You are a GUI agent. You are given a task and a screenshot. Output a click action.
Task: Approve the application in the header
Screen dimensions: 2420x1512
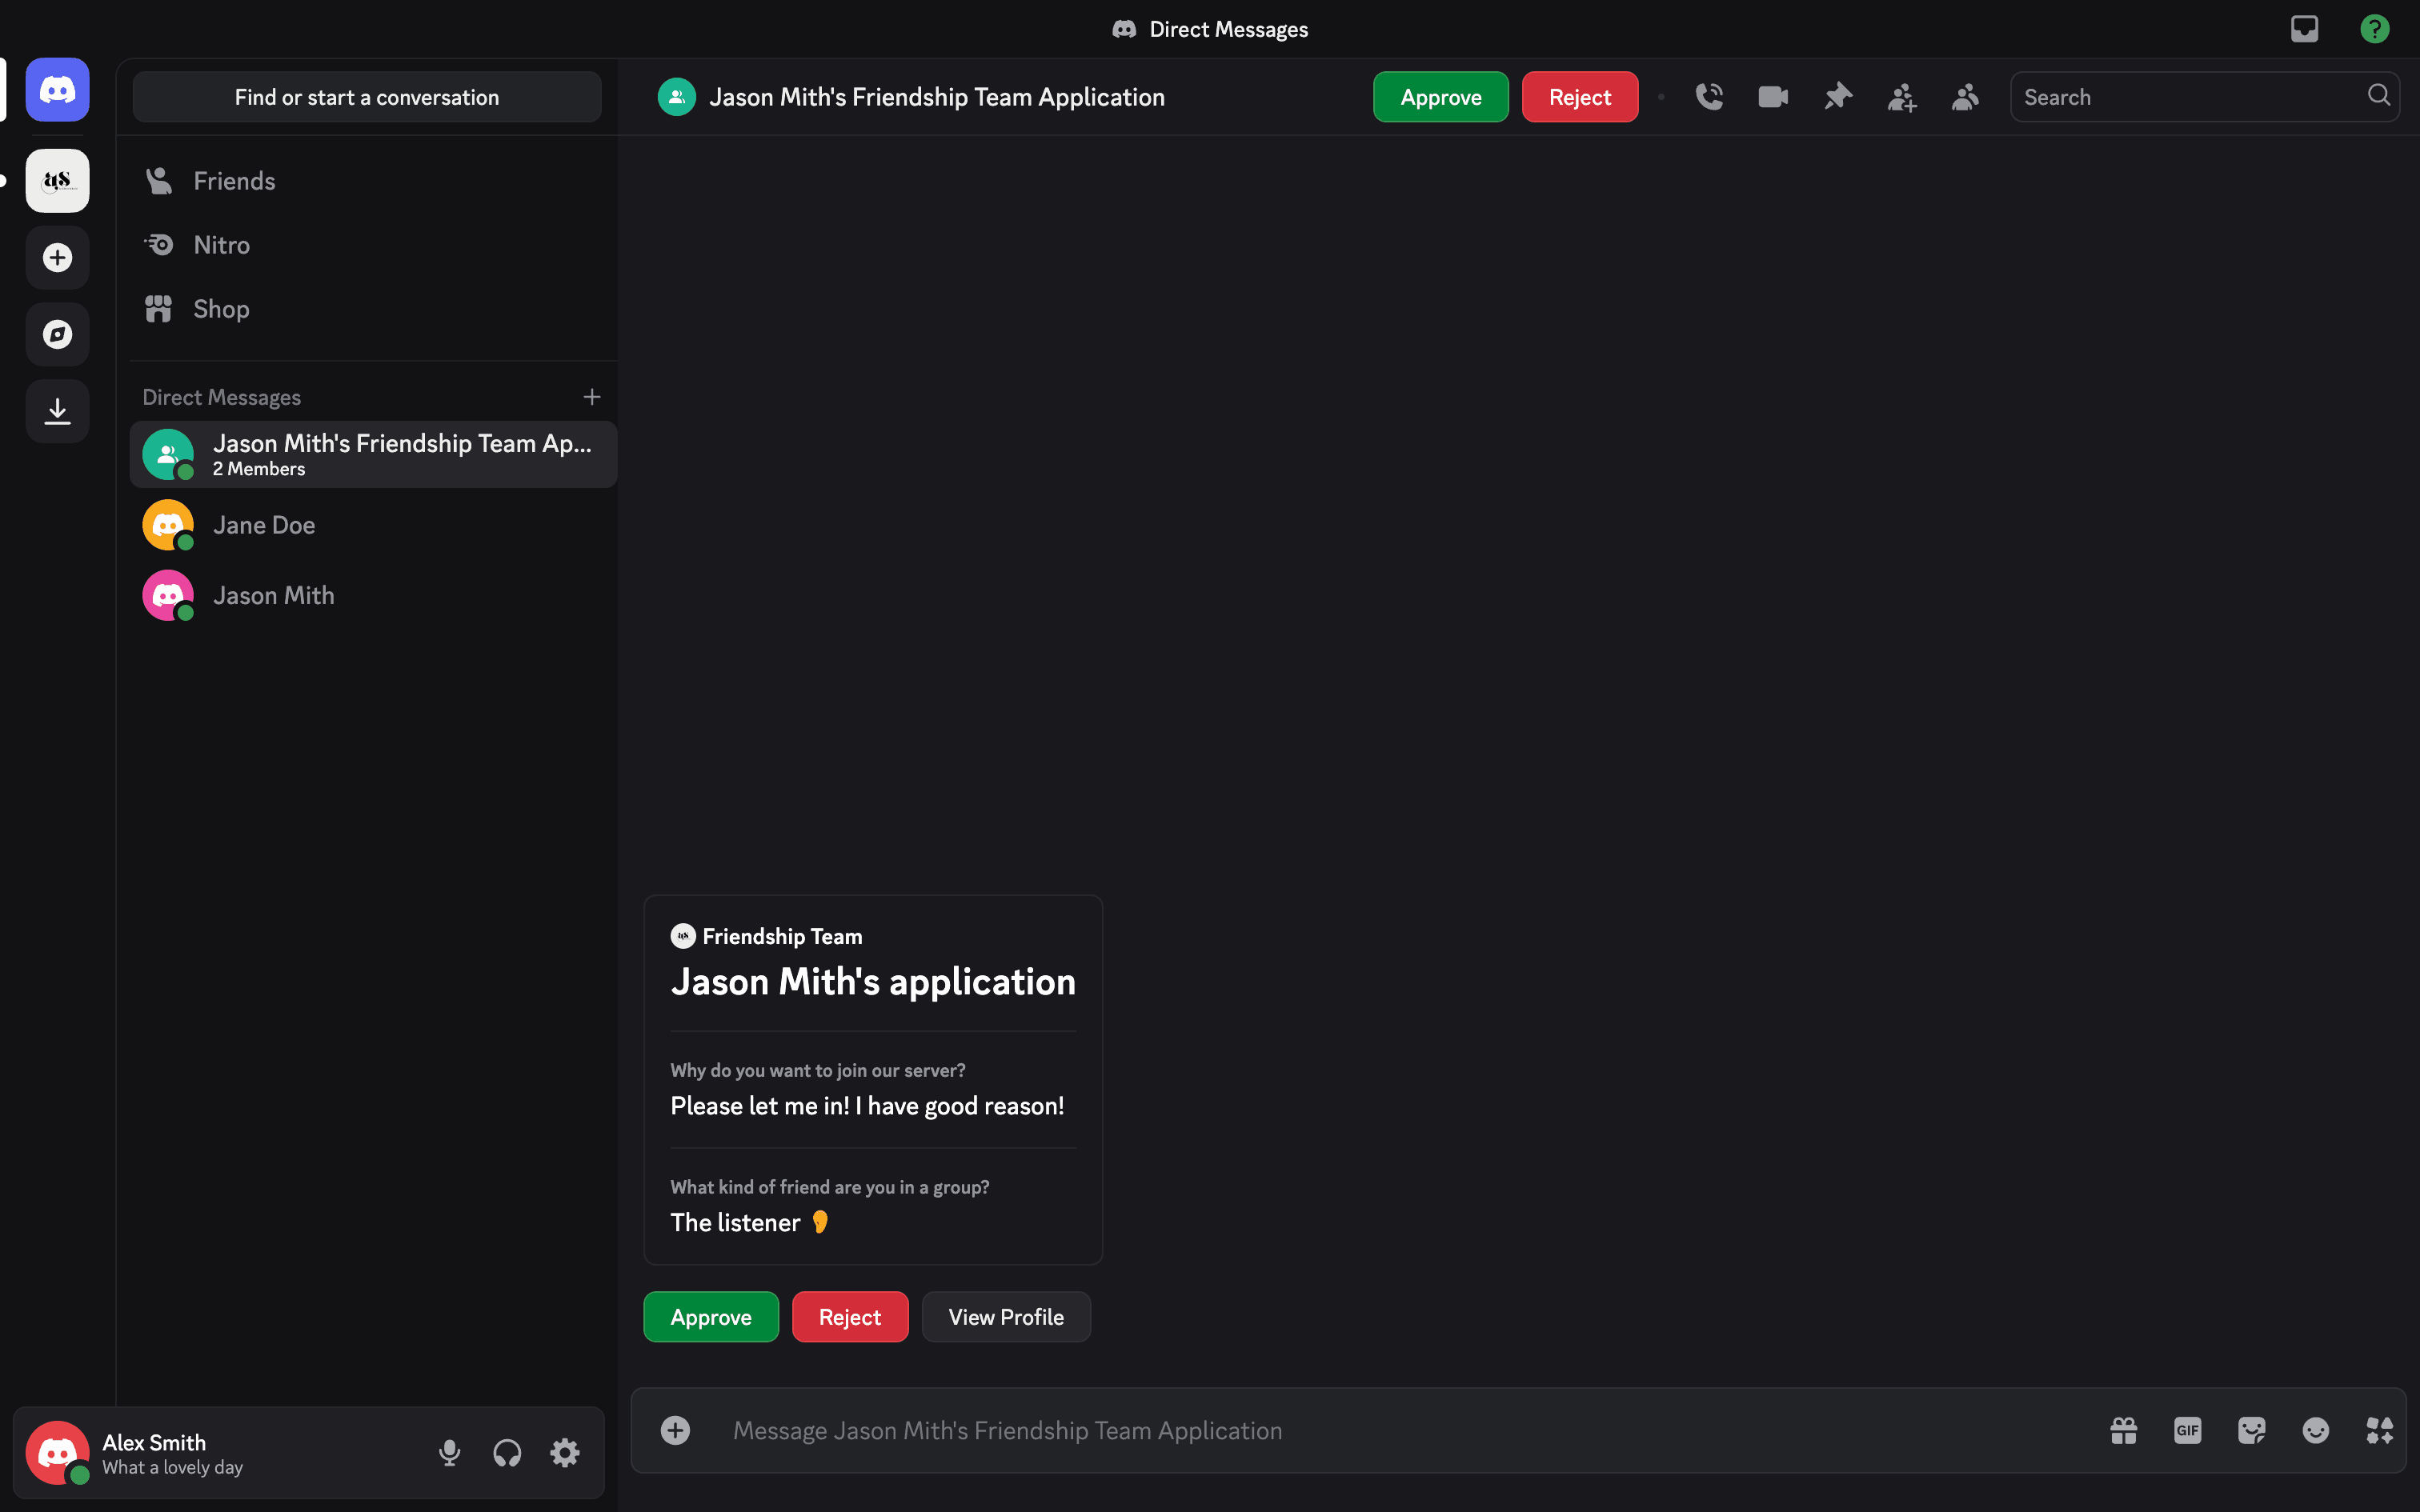tap(1440, 97)
